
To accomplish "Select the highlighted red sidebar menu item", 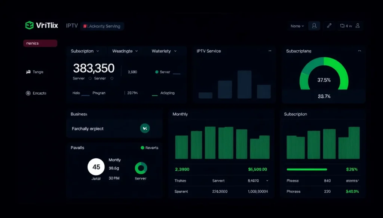I will pos(40,43).
